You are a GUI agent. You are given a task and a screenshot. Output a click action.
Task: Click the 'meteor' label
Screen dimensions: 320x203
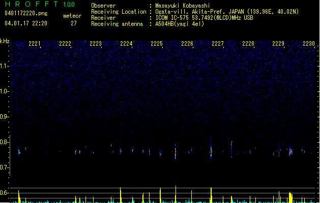[x=72, y=16]
